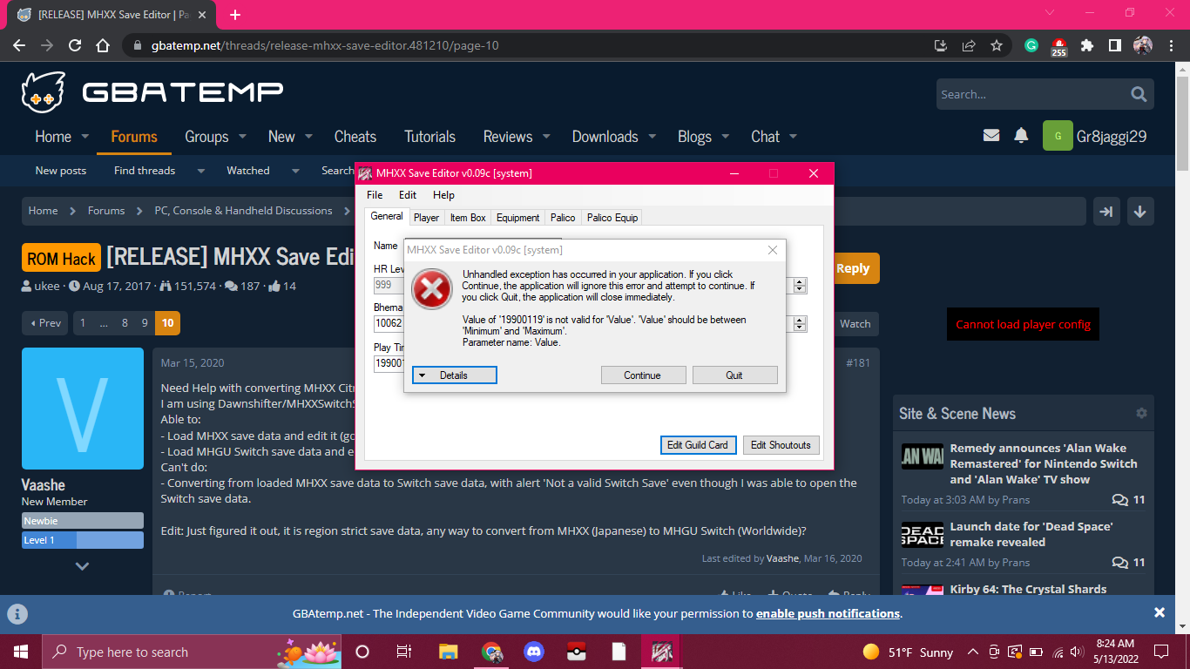Click the Chrome profile avatar
The width and height of the screenshot is (1190, 669).
click(x=1143, y=45)
